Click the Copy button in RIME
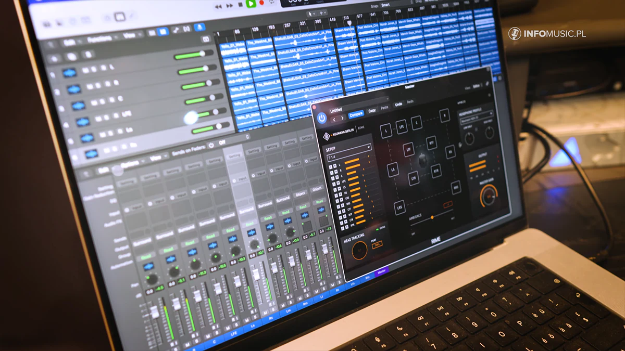The image size is (625, 351). coord(372,111)
